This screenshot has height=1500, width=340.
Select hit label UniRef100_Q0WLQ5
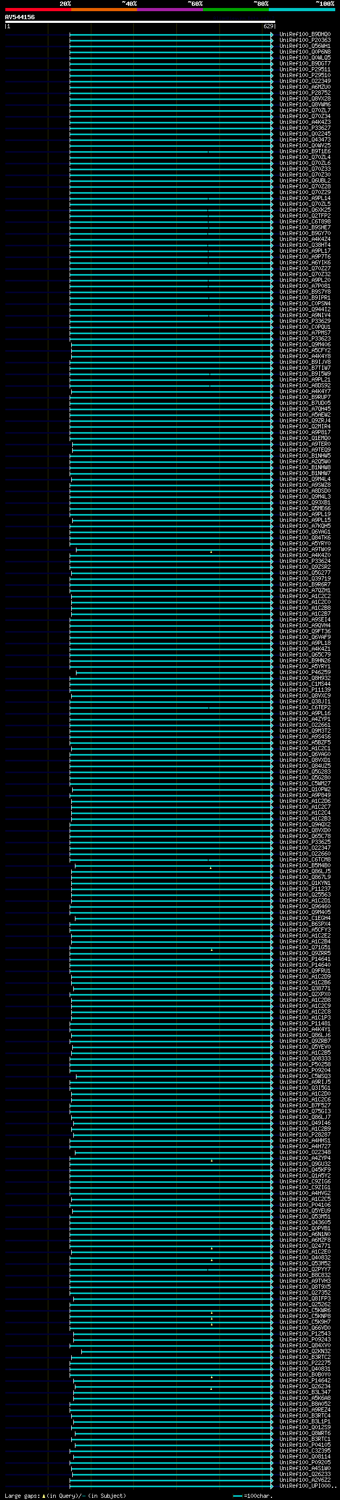coord(304,57)
